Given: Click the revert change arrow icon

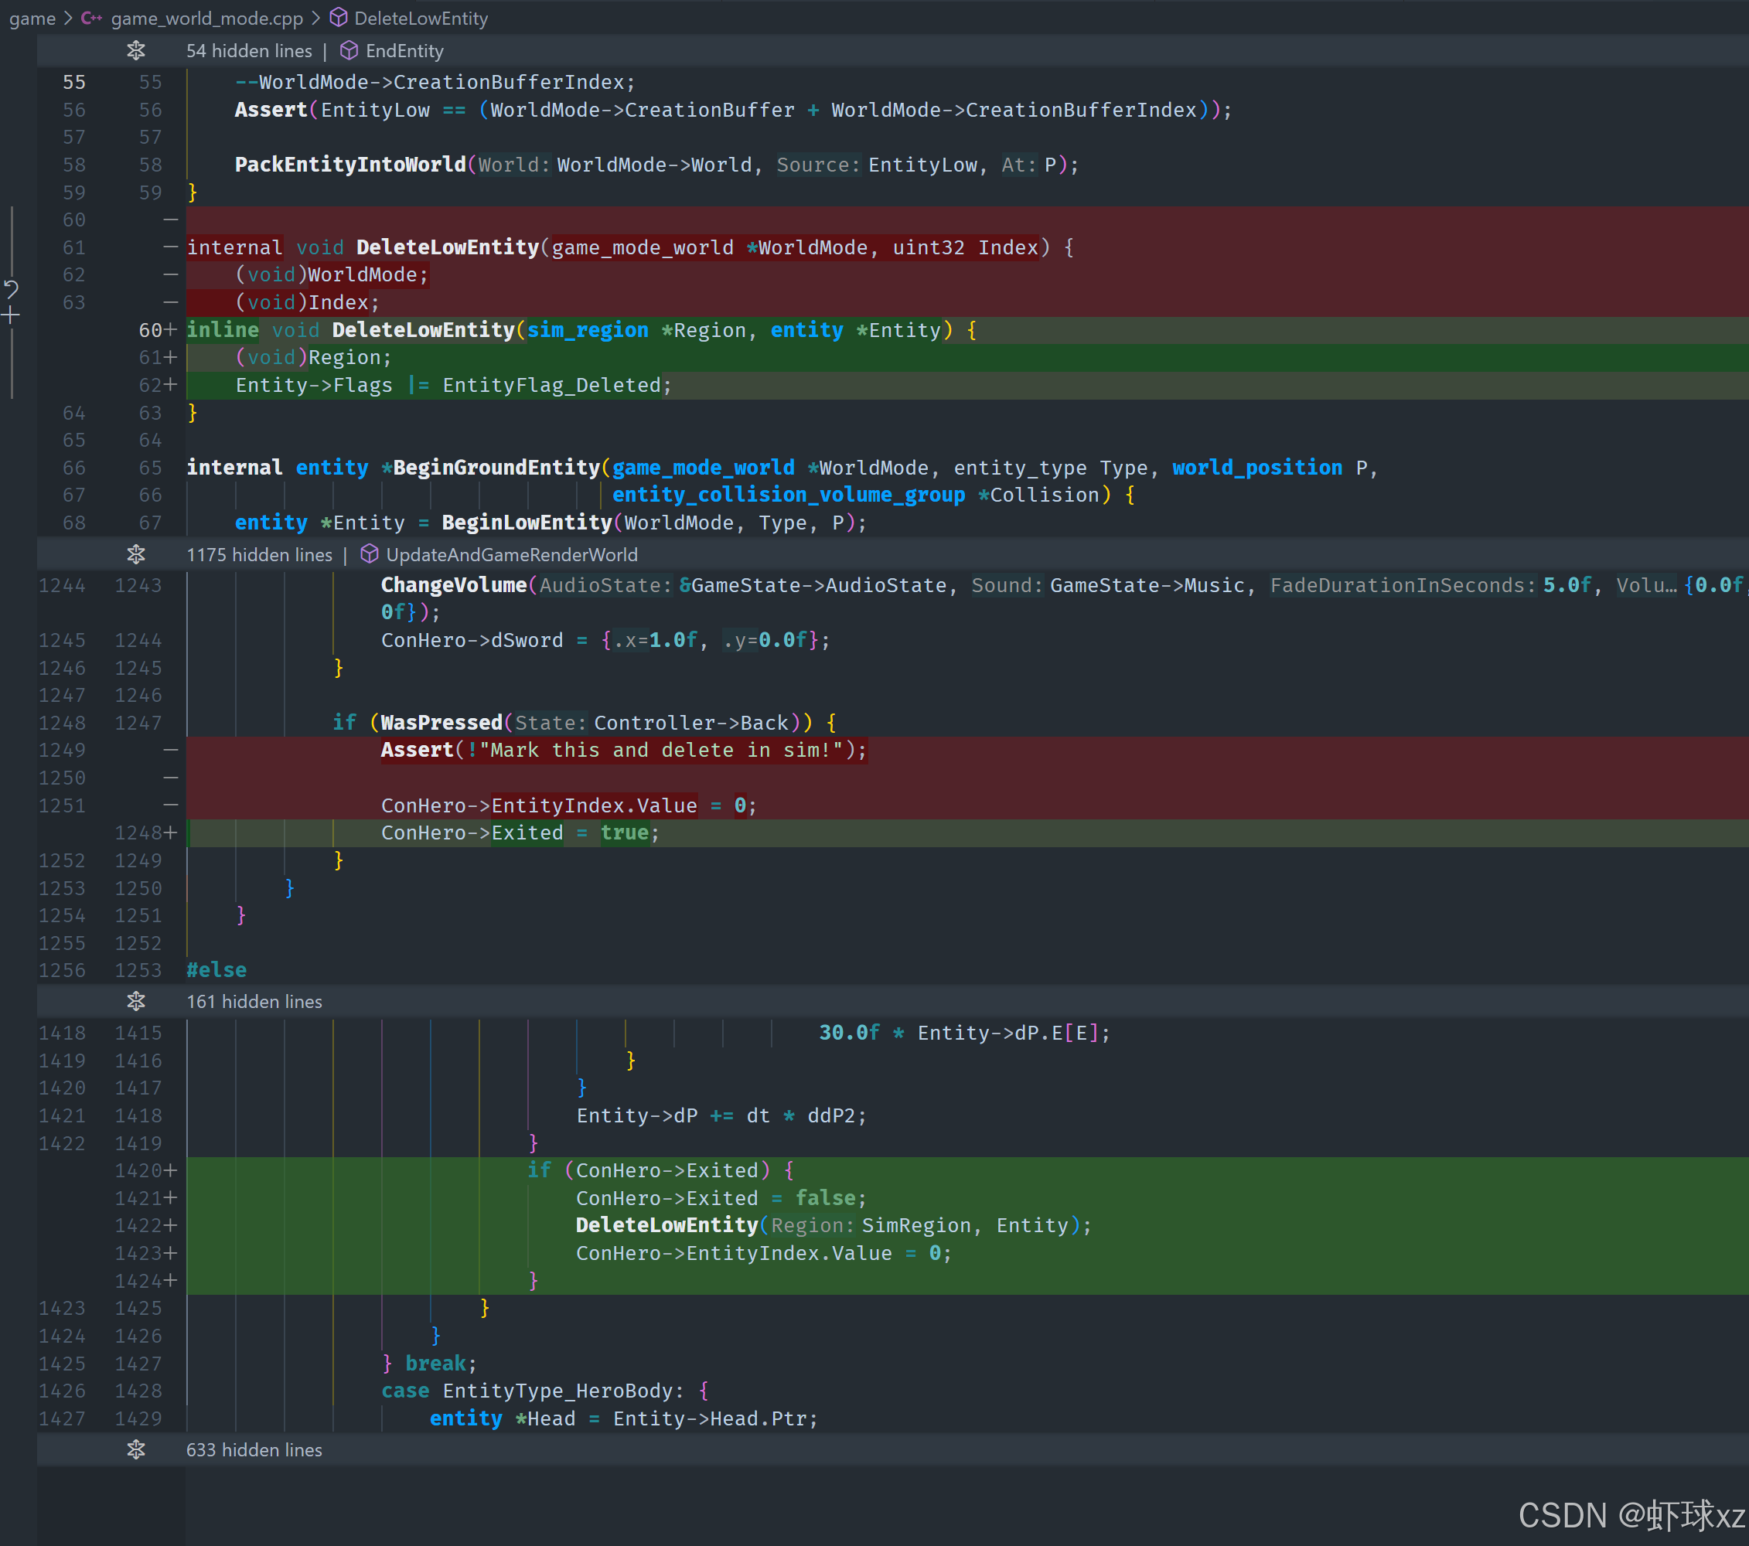Looking at the screenshot, I should tap(11, 288).
